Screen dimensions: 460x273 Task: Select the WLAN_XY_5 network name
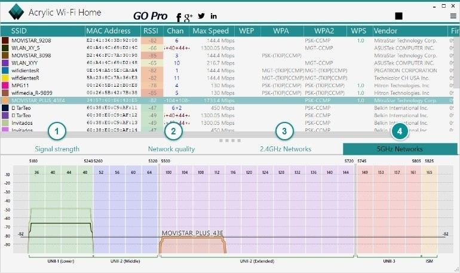point(26,48)
